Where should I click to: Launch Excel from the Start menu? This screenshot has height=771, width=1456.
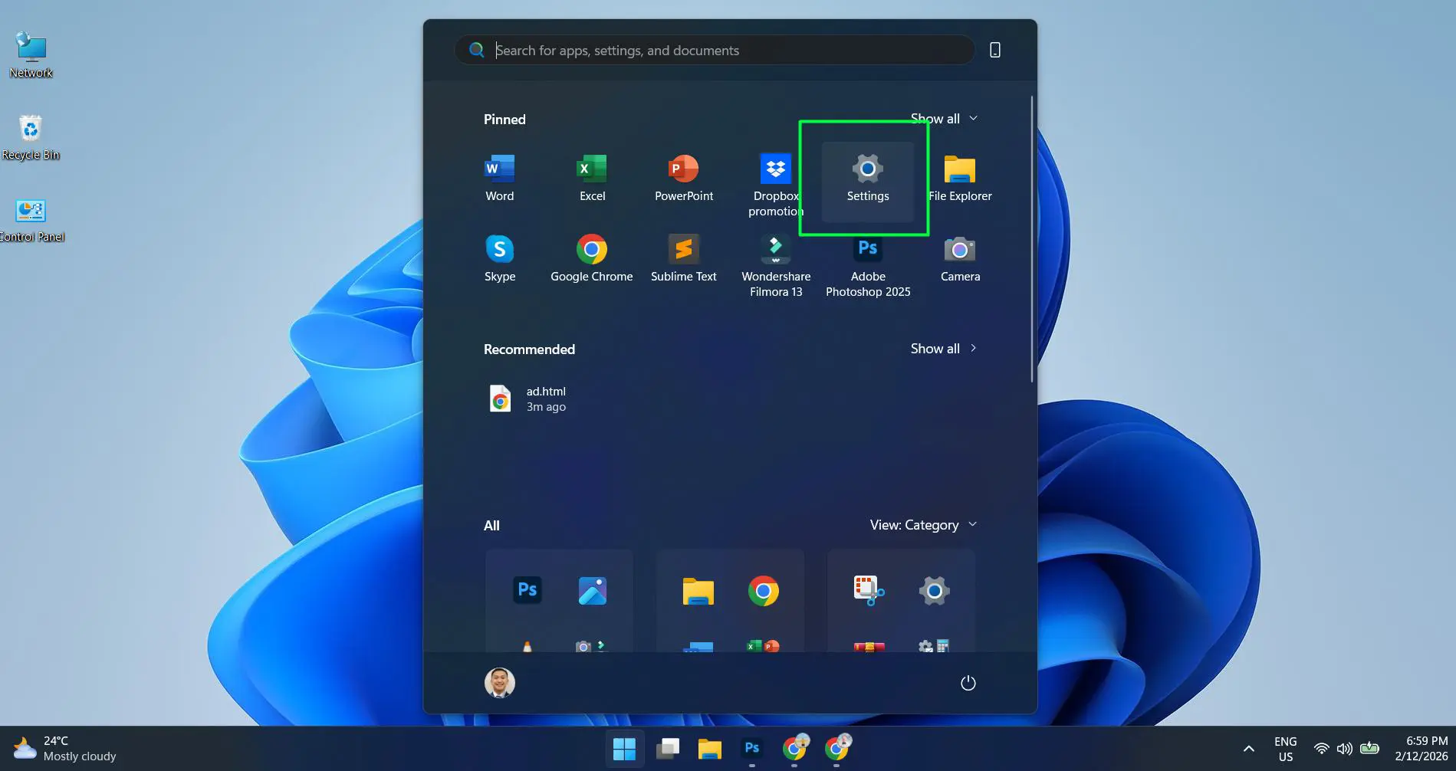(x=591, y=178)
